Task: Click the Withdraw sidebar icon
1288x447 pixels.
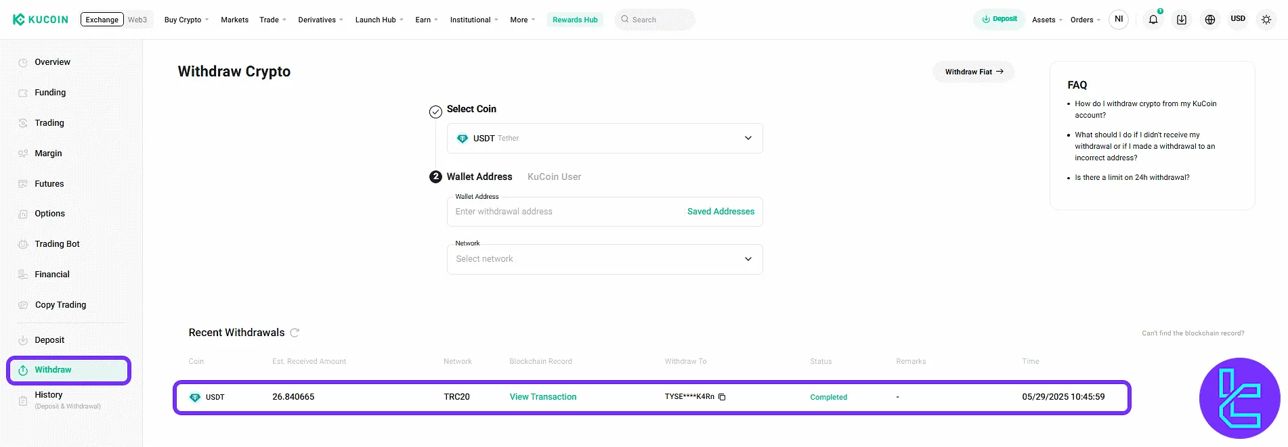Action: point(23,370)
